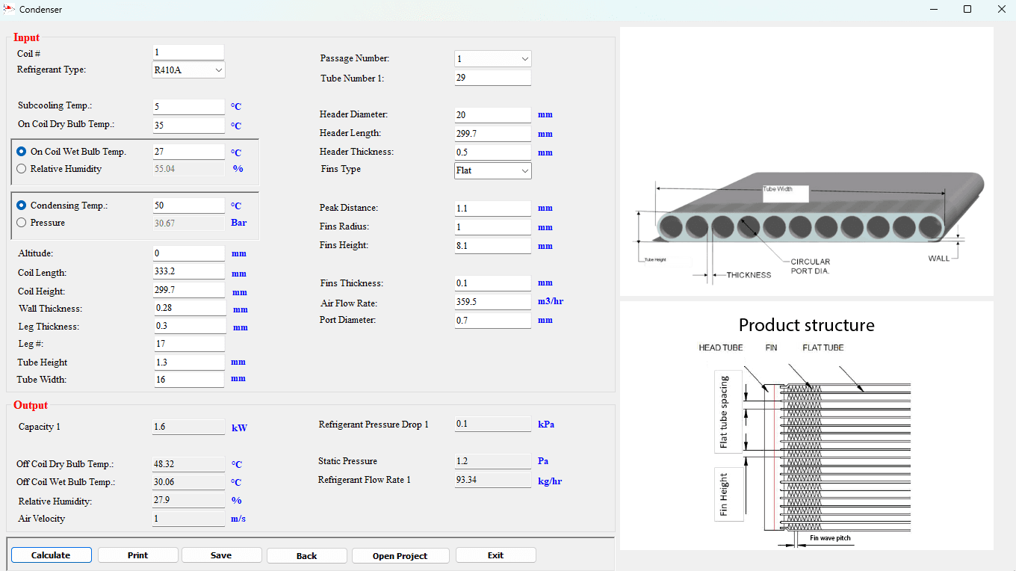Expand Fins Type dropdown showing Flat
The width and height of the screenshot is (1016, 571).
tap(493, 170)
